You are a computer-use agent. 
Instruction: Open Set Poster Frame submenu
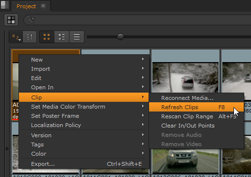pyautogui.click(x=84, y=116)
